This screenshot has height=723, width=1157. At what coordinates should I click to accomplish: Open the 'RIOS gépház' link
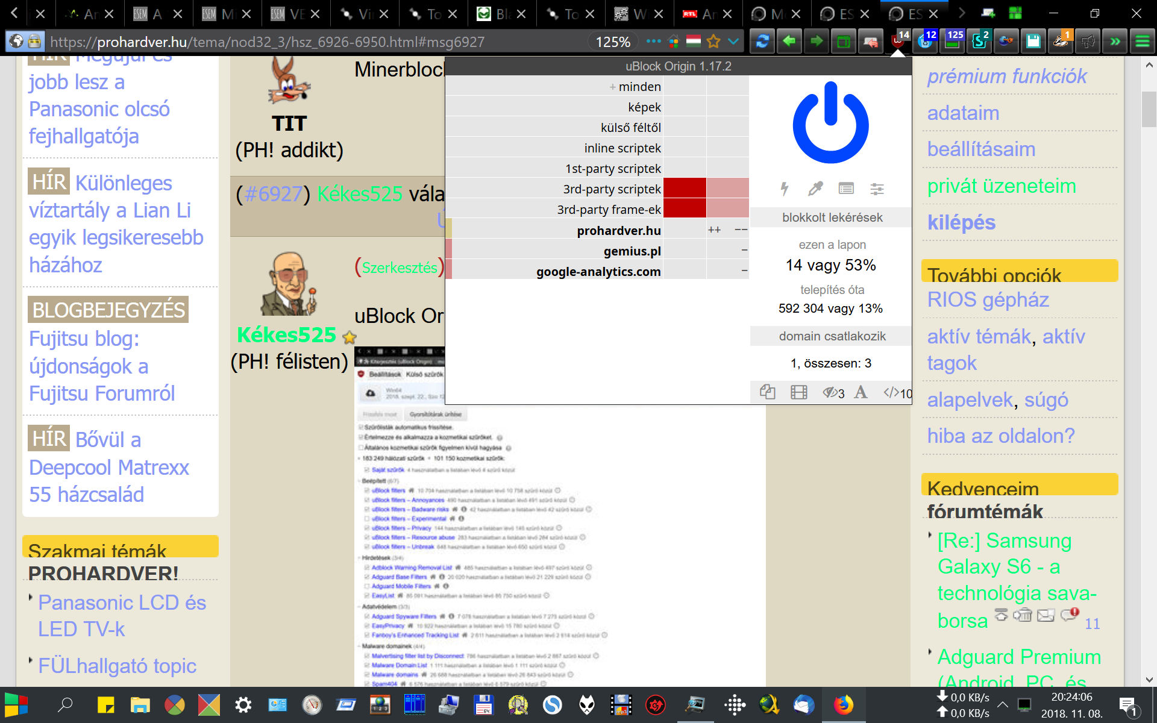988,299
